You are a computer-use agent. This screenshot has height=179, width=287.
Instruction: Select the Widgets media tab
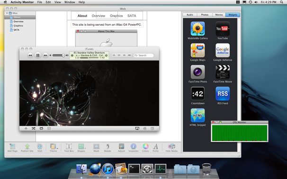pyautogui.click(x=233, y=15)
